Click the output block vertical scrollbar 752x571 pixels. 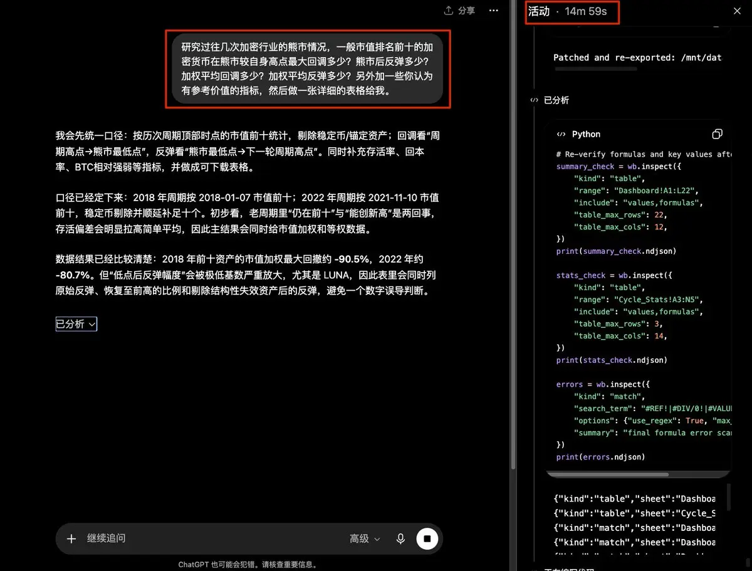point(729,496)
